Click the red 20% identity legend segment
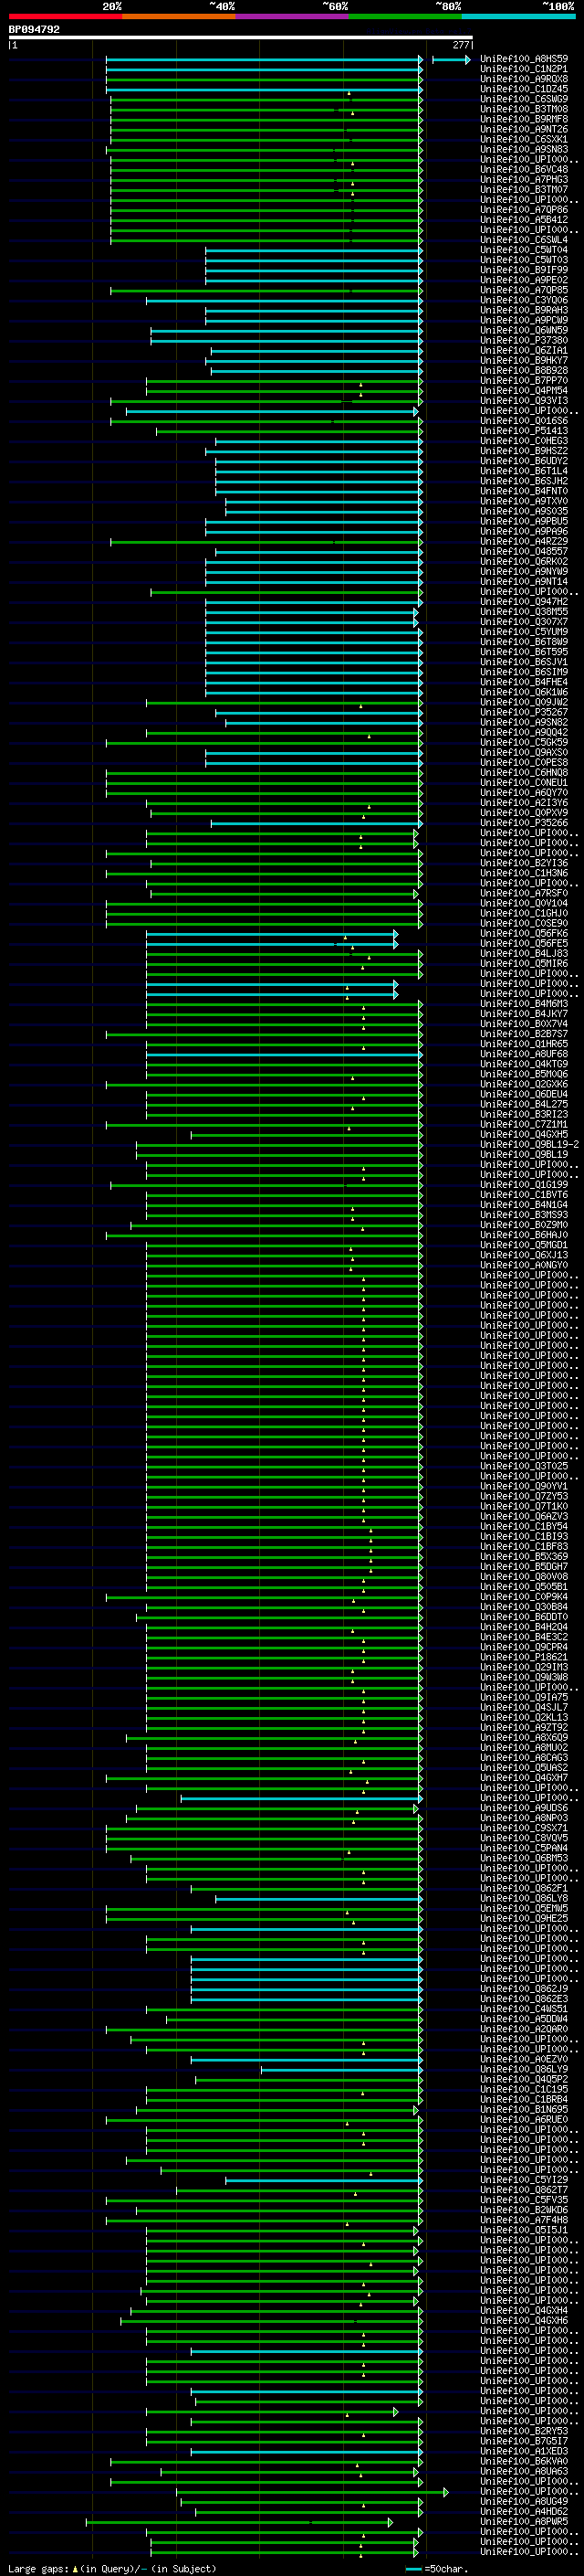 click(65, 17)
